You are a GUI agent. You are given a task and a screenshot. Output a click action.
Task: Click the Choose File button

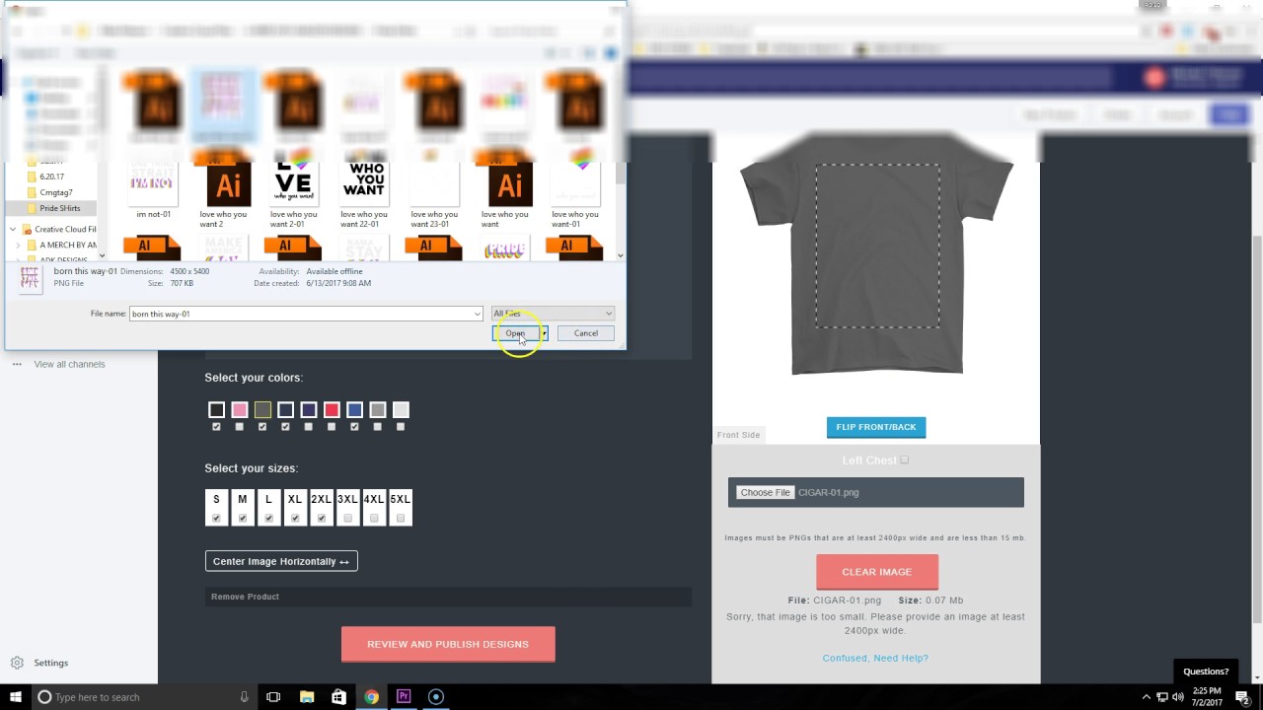point(766,492)
